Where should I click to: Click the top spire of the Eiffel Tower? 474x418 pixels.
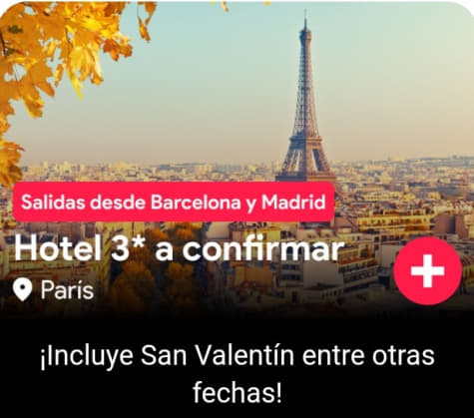[x=305, y=23]
